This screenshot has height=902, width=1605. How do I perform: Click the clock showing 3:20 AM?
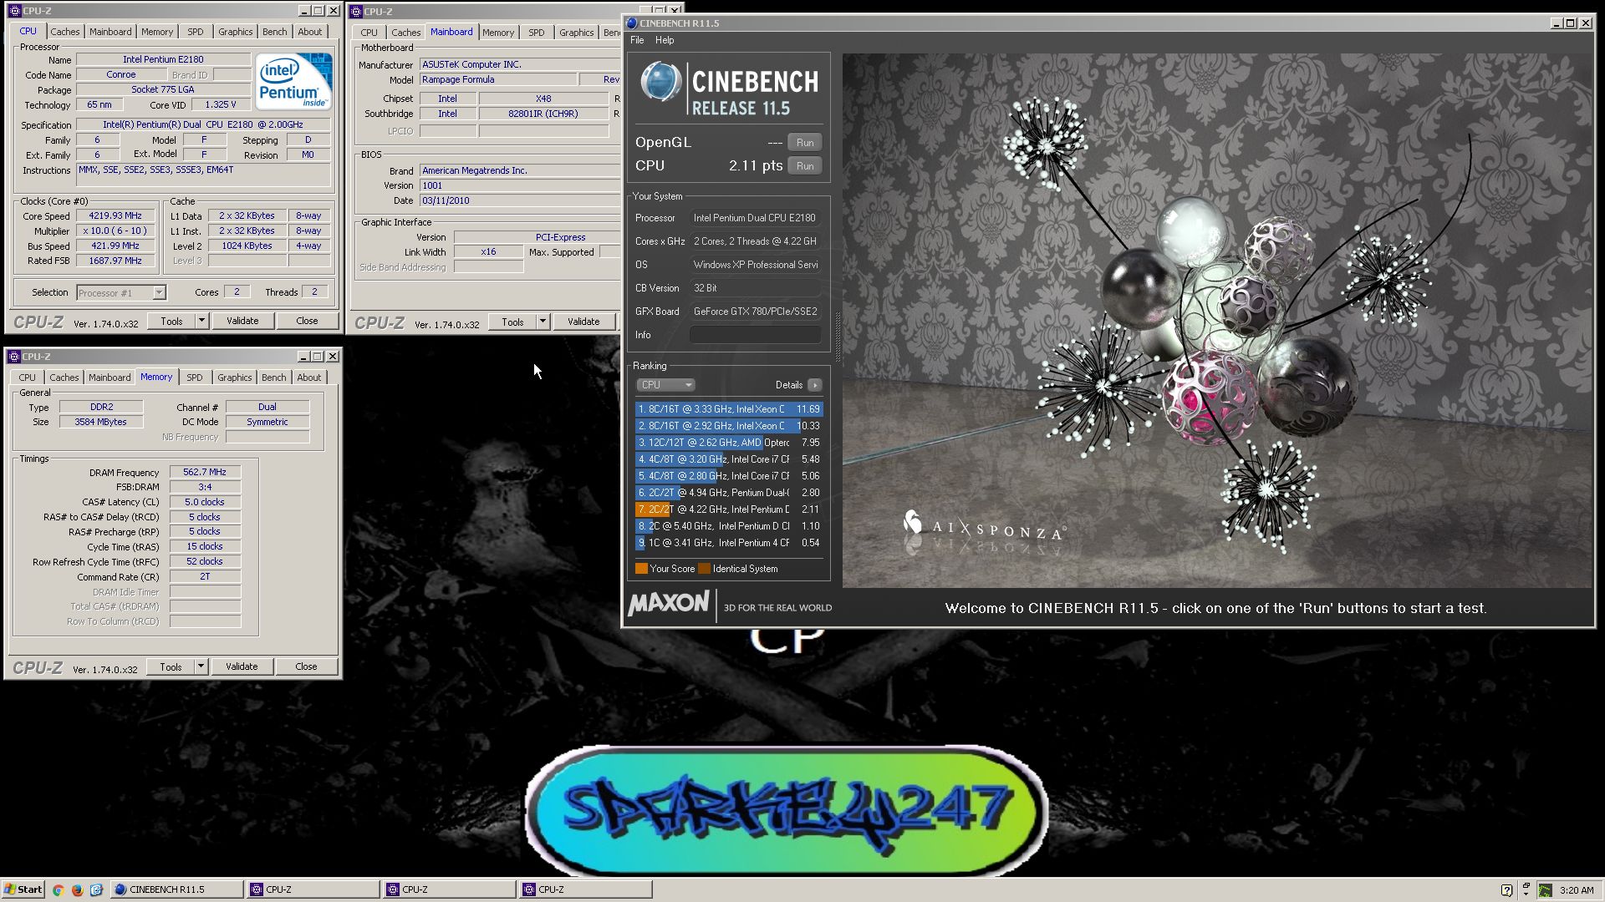coord(1577,890)
